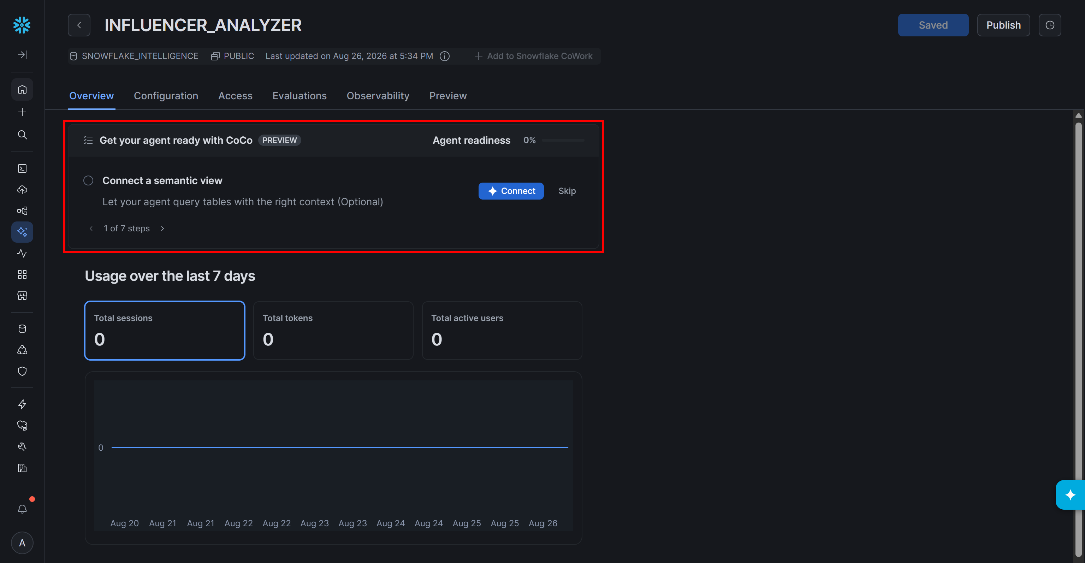Select the Total sessions card
1085x563 pixels.
165,331
